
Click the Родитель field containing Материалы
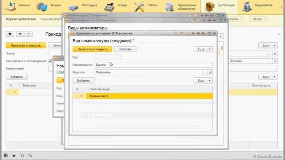tap(149, 72)
